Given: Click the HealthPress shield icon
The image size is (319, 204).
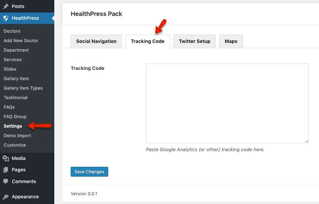Looking at the screenshot, I should click(x=6, y=18).
